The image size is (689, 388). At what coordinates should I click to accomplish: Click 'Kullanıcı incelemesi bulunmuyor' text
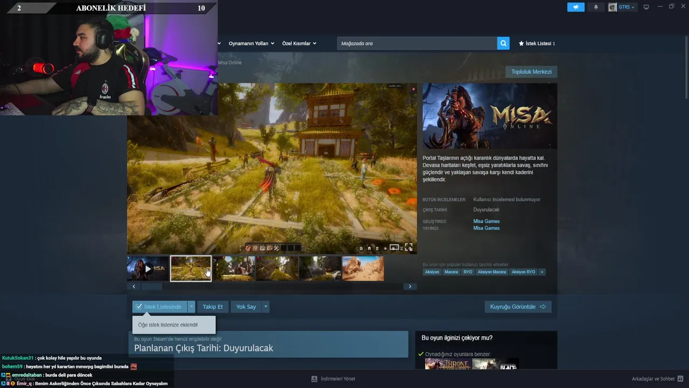point(507,199)
